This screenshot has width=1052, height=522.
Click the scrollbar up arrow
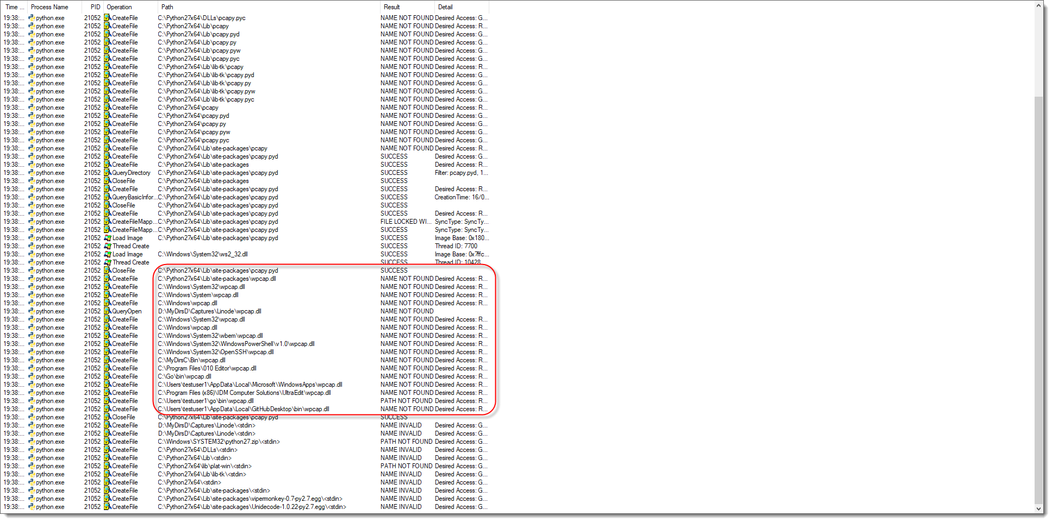[1038, 4]
